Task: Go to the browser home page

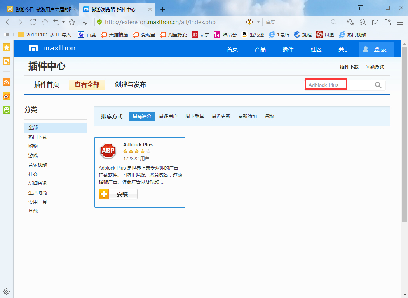Action: pos(45,22)
